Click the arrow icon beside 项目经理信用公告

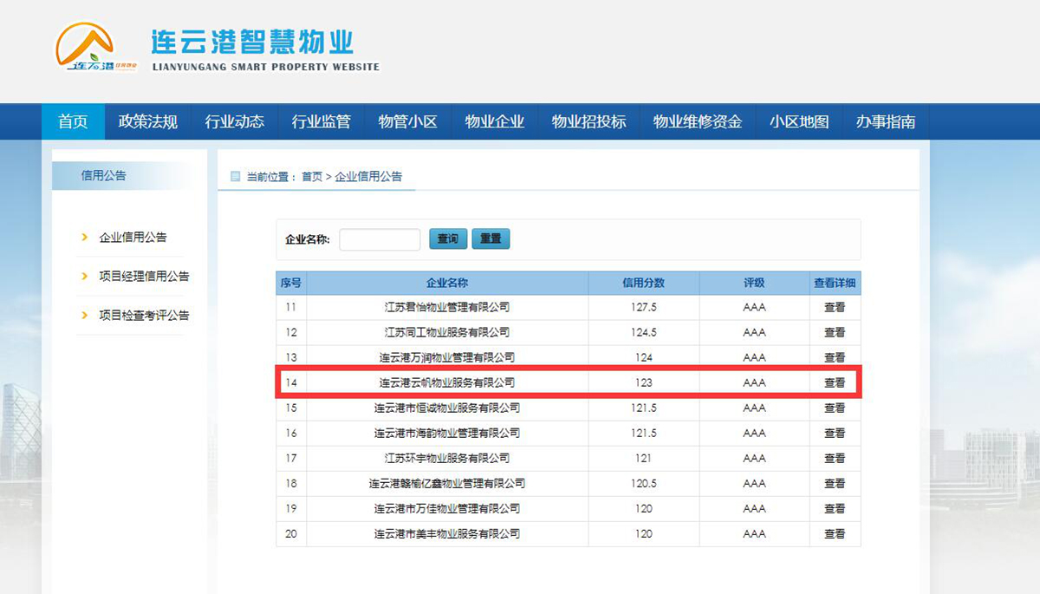point(84,276)
